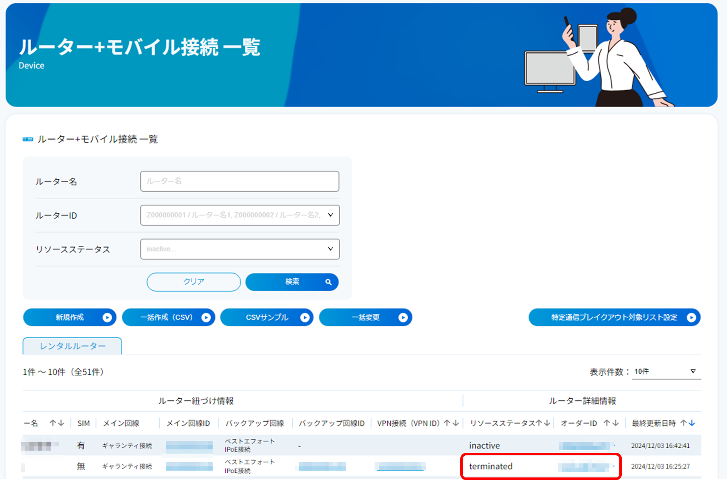Focus the ルーター名 text input field
Screen dimensions: 727x480
tap(240, 181)
